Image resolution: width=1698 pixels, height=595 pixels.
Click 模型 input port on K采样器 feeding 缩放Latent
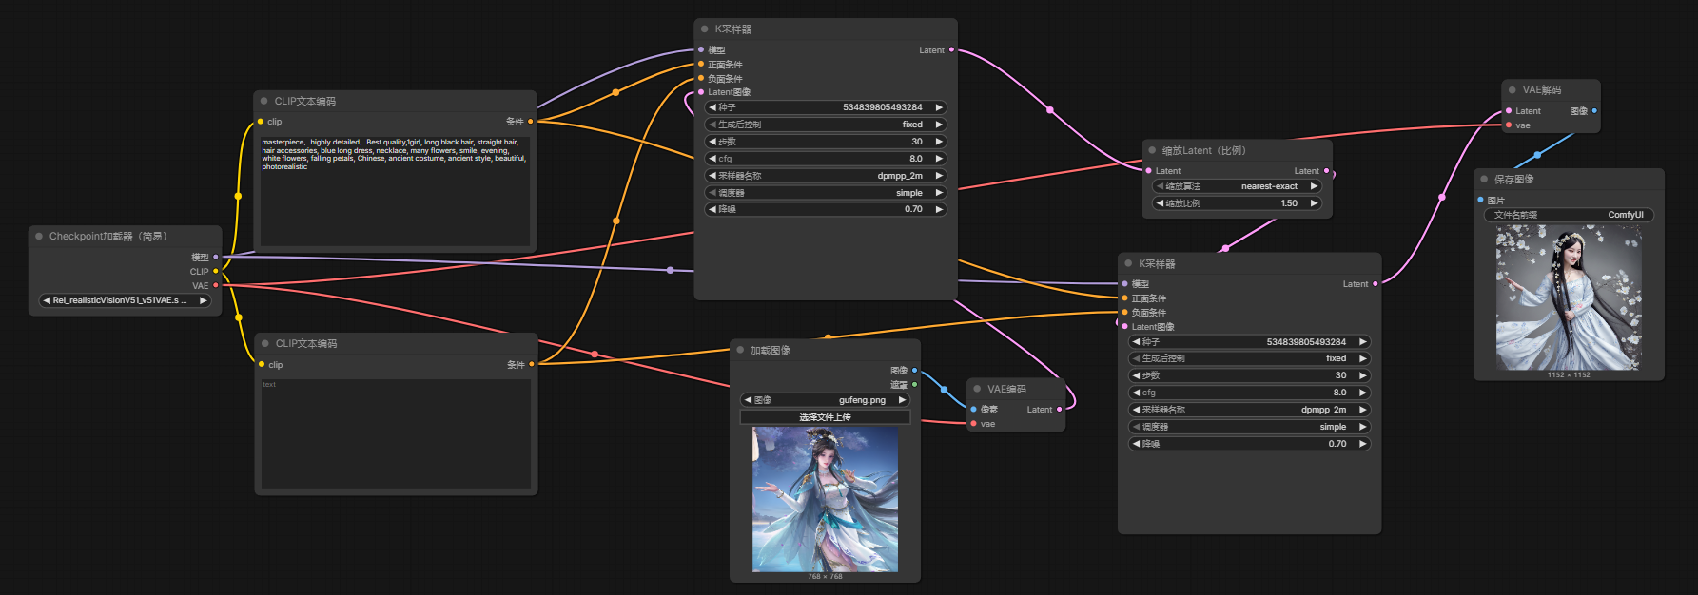pos(701,50)
